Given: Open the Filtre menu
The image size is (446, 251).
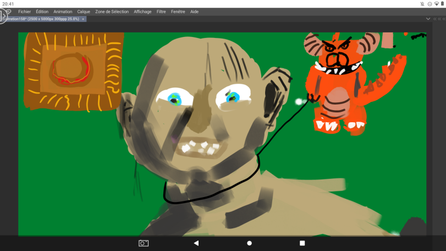Looking at the screenshot, I should (161, 12).
